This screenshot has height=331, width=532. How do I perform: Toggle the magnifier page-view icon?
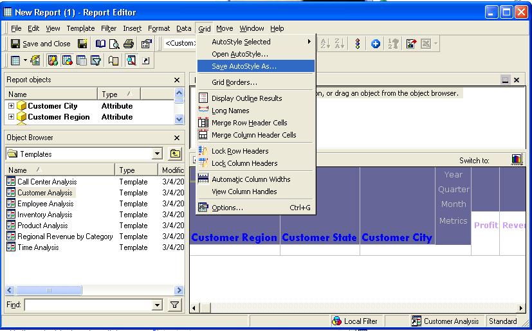[x=131, y=60]
